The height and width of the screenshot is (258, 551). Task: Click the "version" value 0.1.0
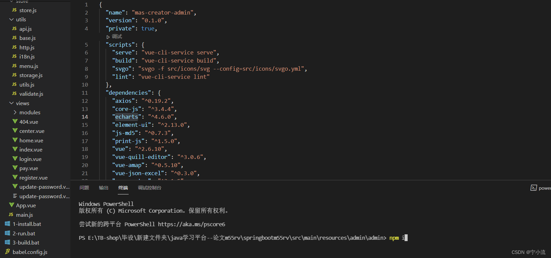coord(153,20)
